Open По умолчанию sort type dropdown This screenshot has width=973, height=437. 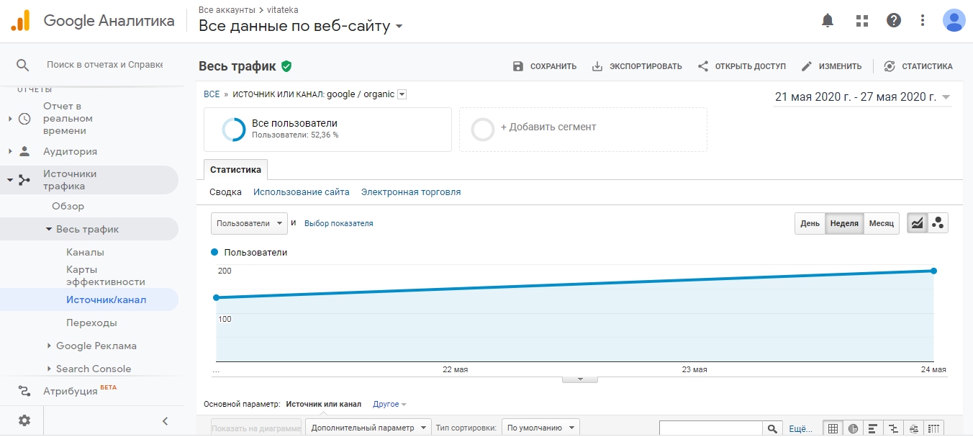tap(540, 428)
